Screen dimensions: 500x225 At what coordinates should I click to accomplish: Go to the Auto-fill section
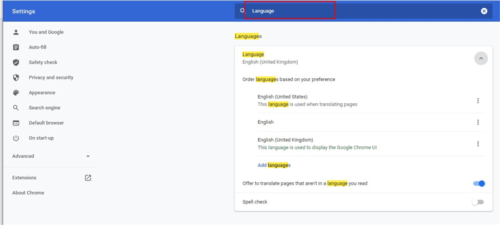pyautogui.click(x=38, y=47)
